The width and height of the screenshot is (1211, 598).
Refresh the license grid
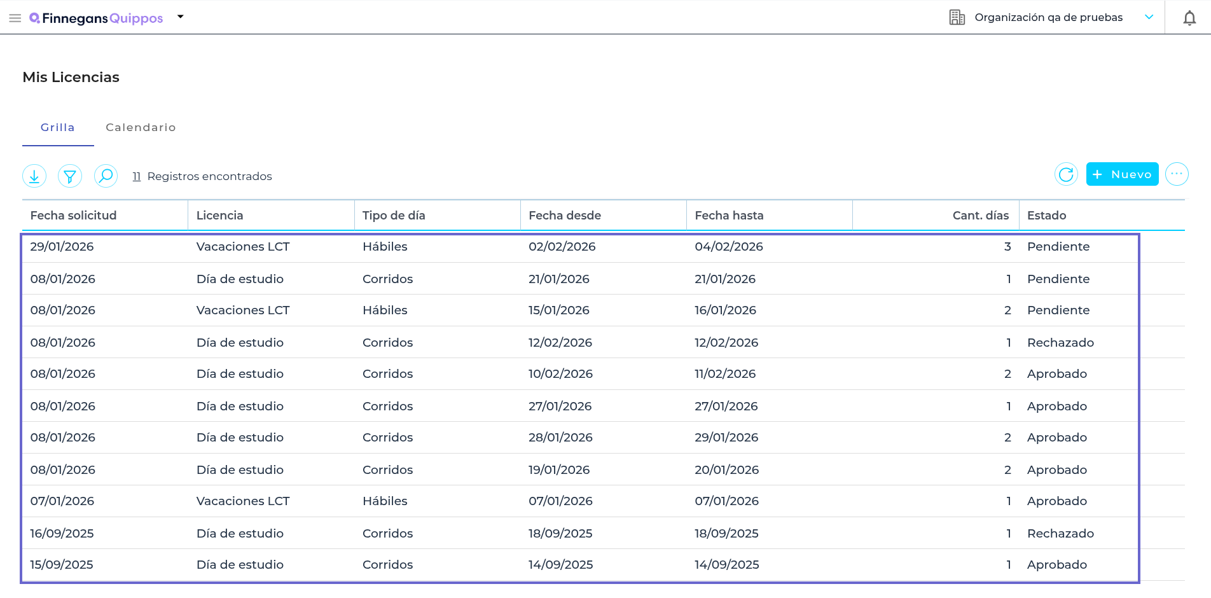pyautogui.click(x=1066, y=174)
